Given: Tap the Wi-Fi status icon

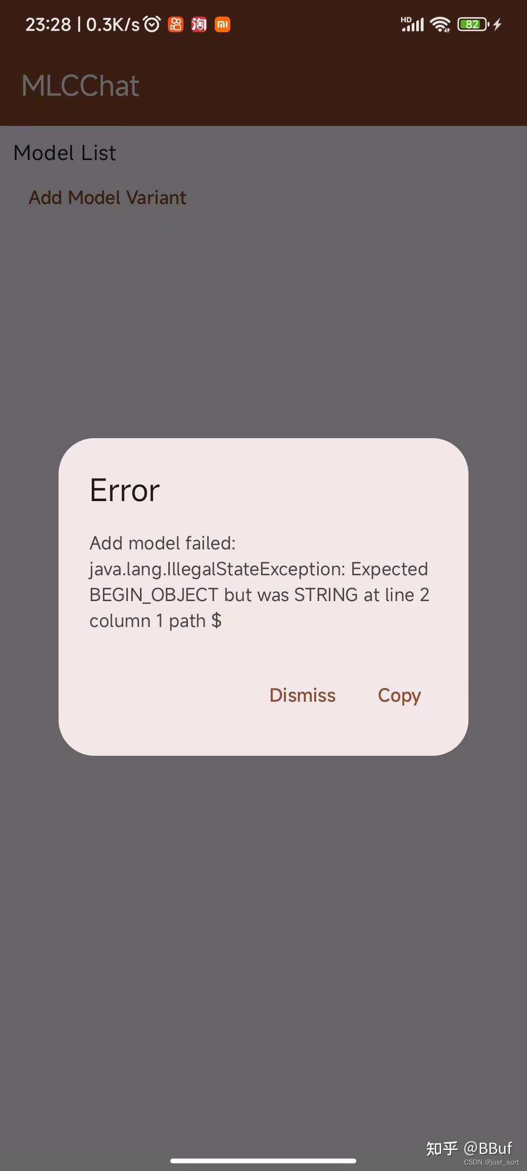Looking at the screenshot, I should click(441, 24).
